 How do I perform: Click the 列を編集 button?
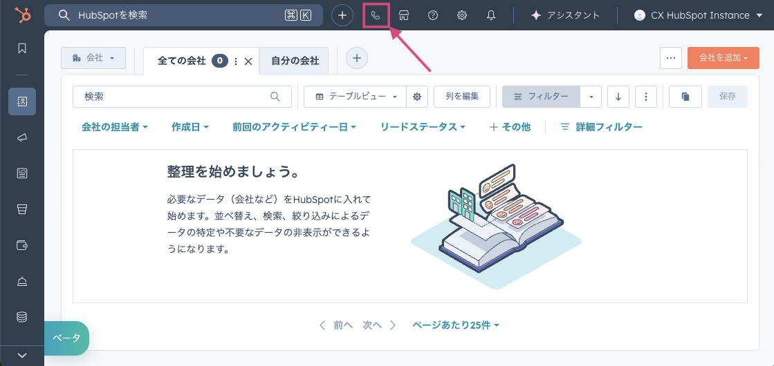[x=462, y=97]
